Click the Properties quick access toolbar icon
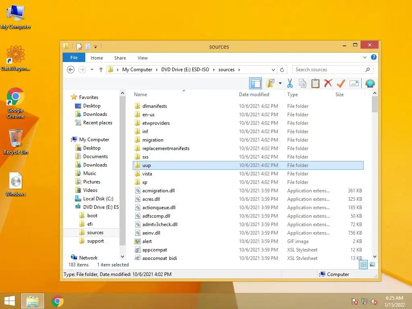Screen dimensions: 412x309 pyautogui.click(x=79, y=47)
